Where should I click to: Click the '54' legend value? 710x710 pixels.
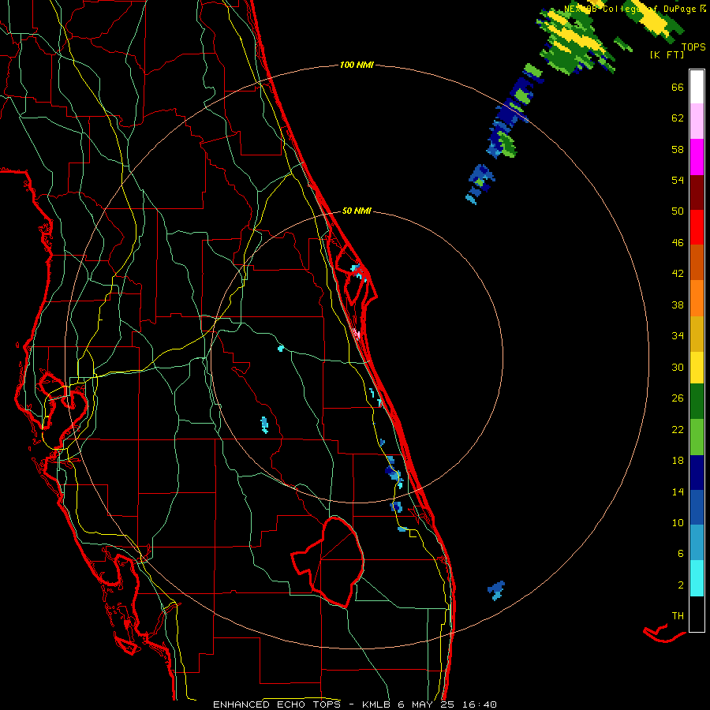tap(678, 180)
